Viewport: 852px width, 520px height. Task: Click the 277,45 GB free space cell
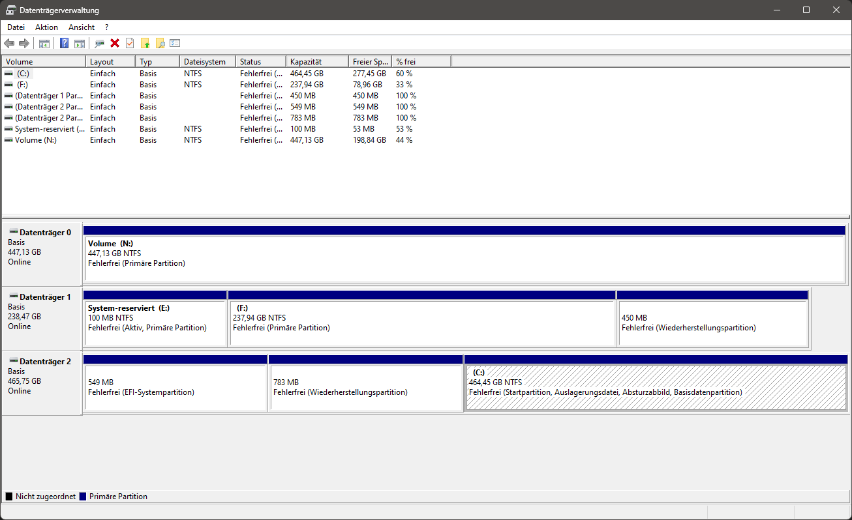(x=369, y=74)
